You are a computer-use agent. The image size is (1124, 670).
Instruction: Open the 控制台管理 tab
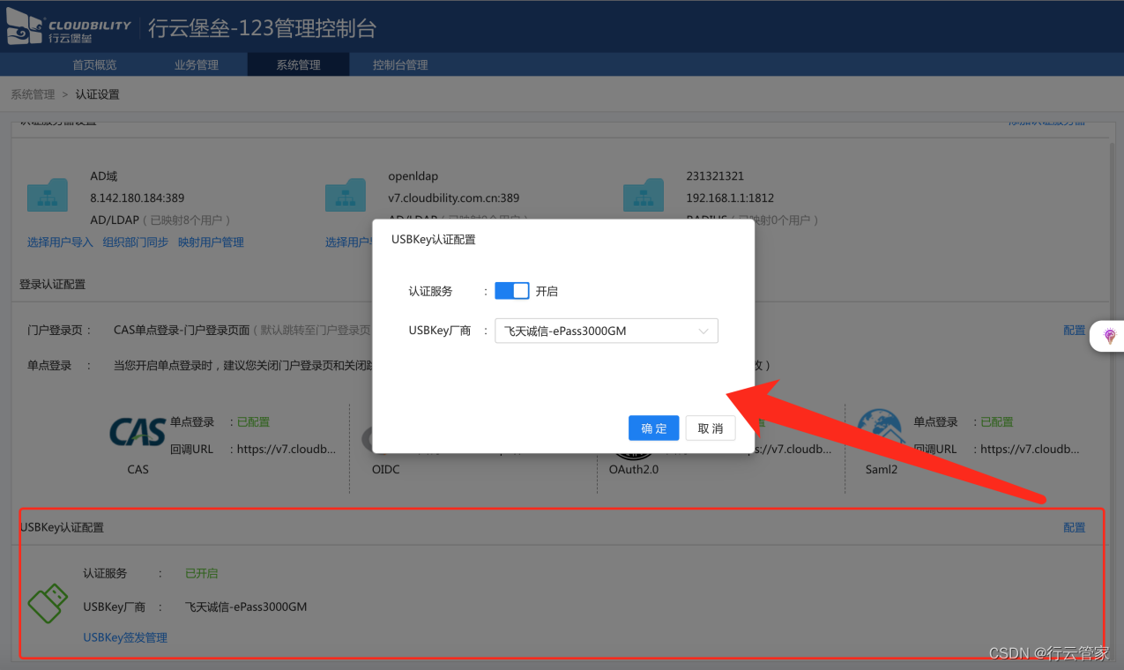tap(400, 64)
